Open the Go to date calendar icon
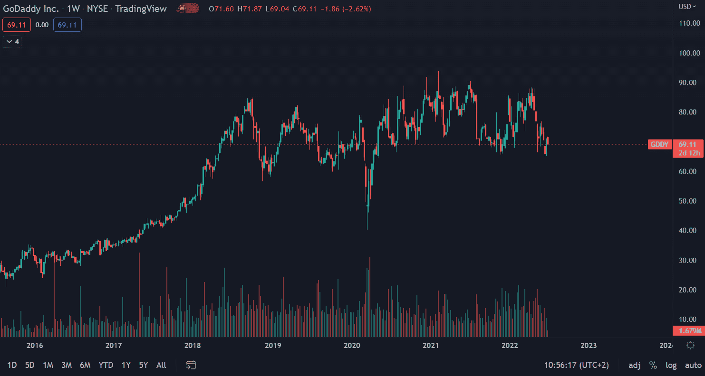The image size is (705, 376). point(191,365)
